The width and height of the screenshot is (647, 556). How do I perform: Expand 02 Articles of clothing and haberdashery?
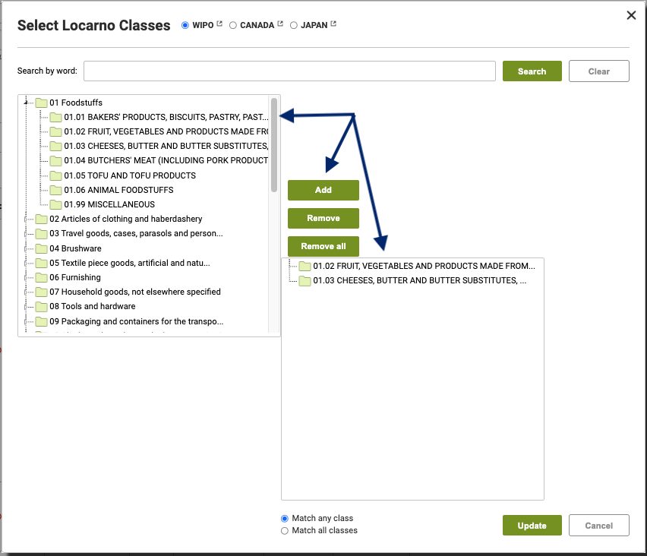[x=26, y=220]
